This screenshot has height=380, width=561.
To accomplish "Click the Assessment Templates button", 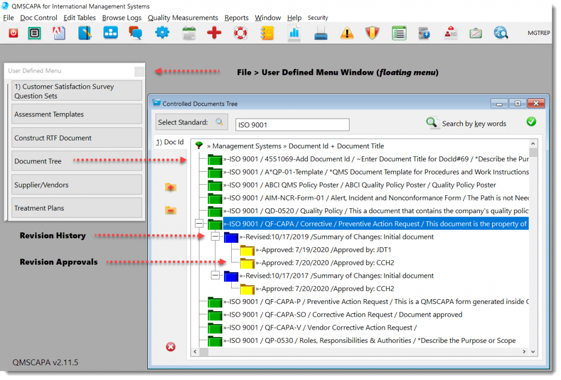I will pos(77,114).
